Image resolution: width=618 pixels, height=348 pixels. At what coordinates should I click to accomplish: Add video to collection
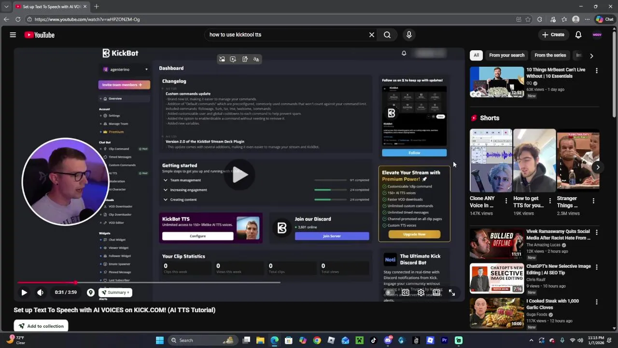(42, 326)
